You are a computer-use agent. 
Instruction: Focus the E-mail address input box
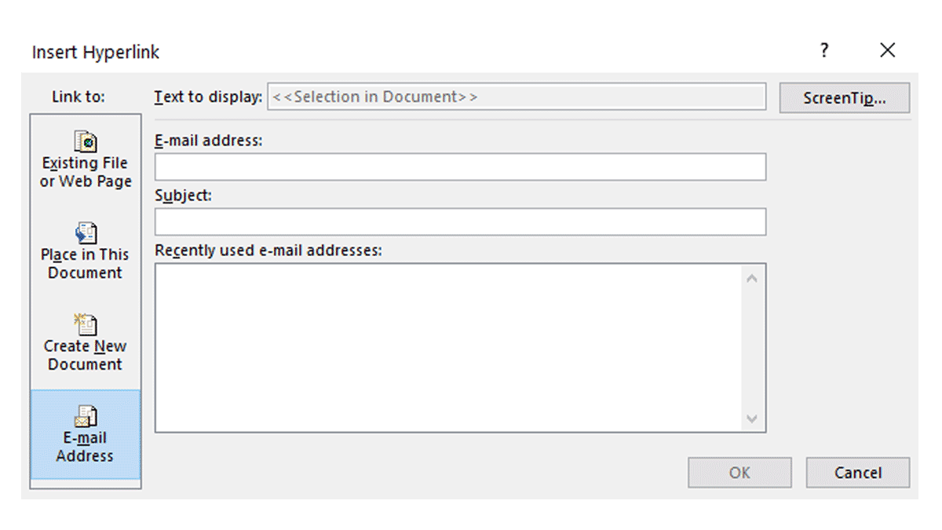coord(460,167)
